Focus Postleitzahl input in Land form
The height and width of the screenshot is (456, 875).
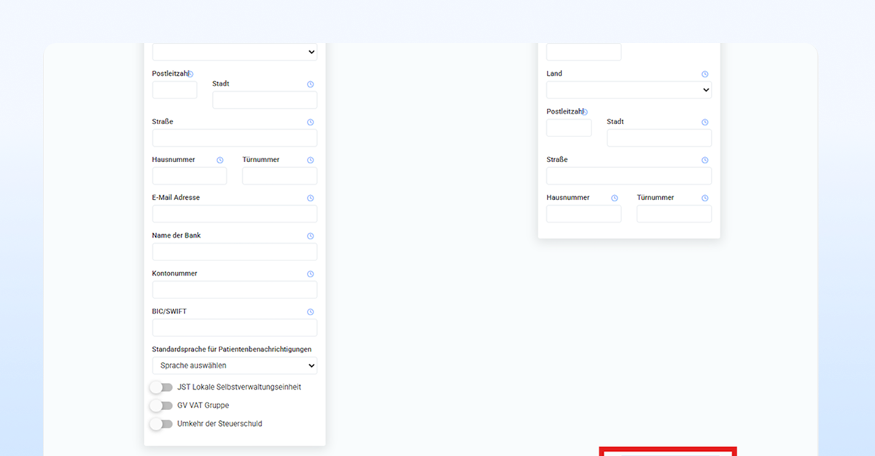click(569, 128)
